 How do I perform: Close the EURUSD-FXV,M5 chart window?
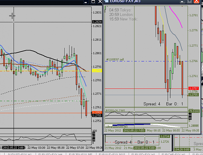pos(197,1)
